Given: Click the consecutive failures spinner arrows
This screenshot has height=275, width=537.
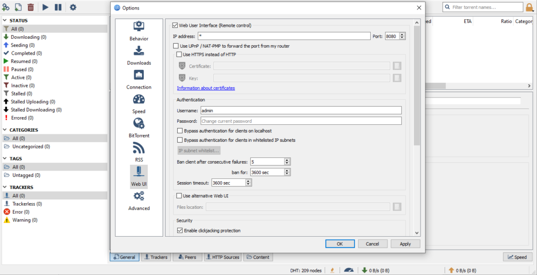Looking at the screenshot, I should [x=287, y=162].
